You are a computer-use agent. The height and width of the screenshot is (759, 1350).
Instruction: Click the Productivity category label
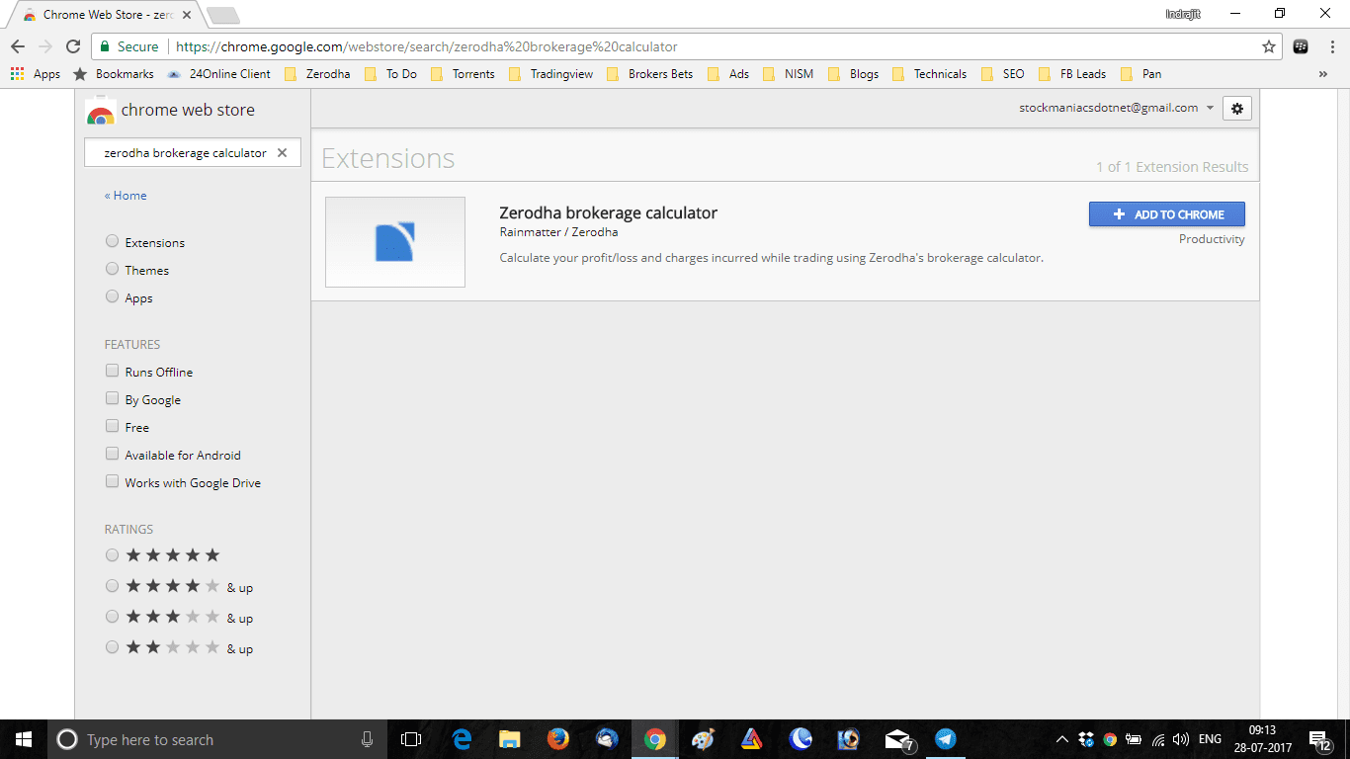click(1212, 239)
